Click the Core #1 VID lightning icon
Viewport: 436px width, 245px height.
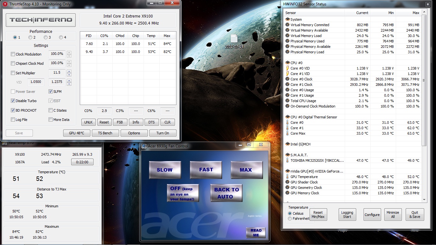(x=287, y=74)
